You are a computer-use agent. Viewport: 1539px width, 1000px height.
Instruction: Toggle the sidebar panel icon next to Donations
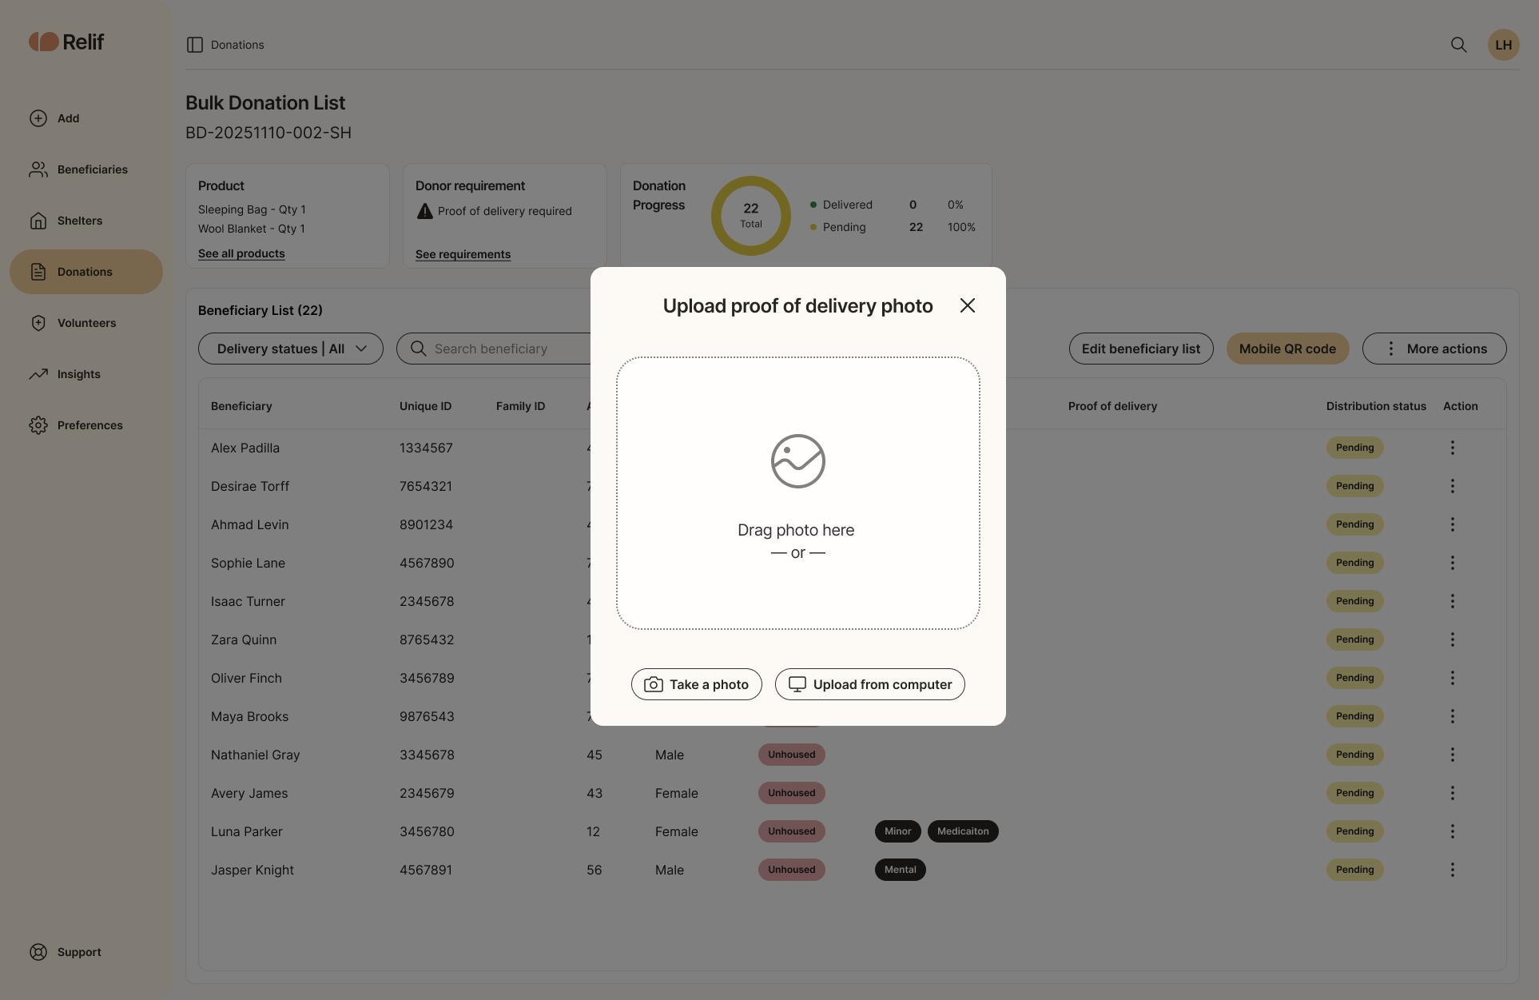(x=194, y=45)
